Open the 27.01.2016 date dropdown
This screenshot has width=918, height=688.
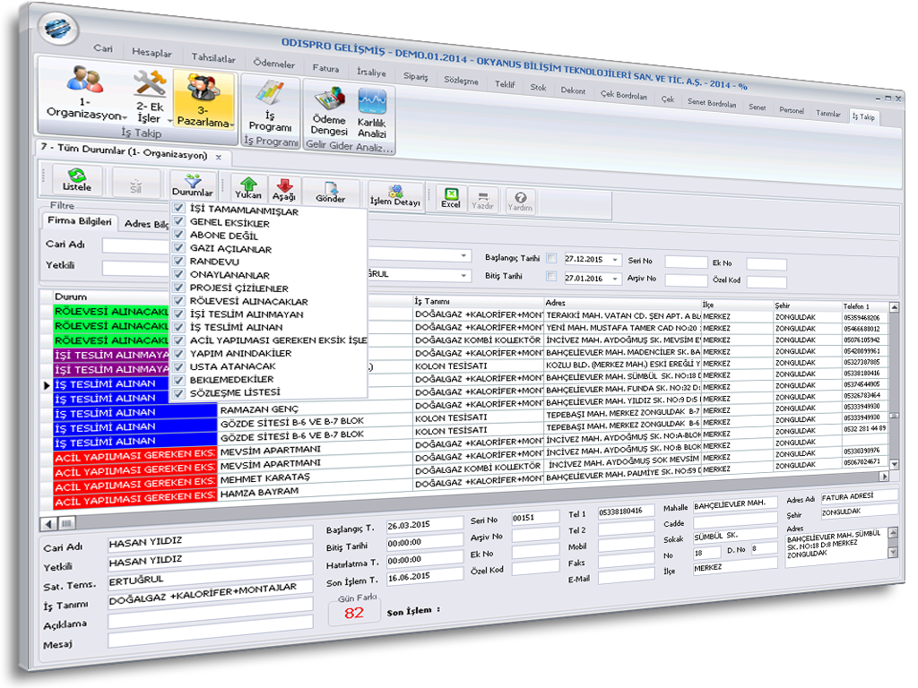[615, 279]
